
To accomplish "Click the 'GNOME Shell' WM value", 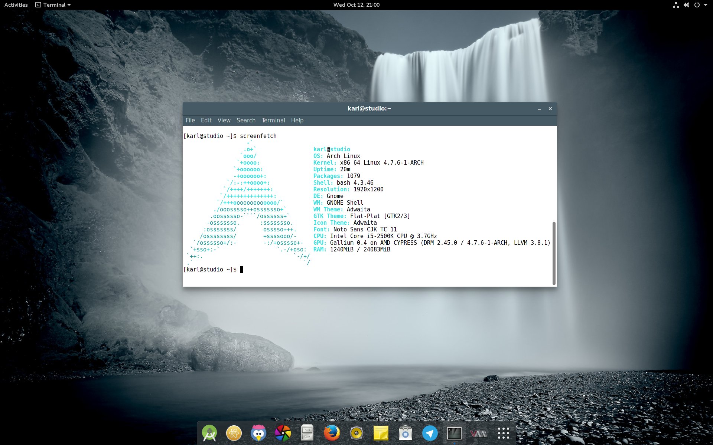I will click(345, 203).
